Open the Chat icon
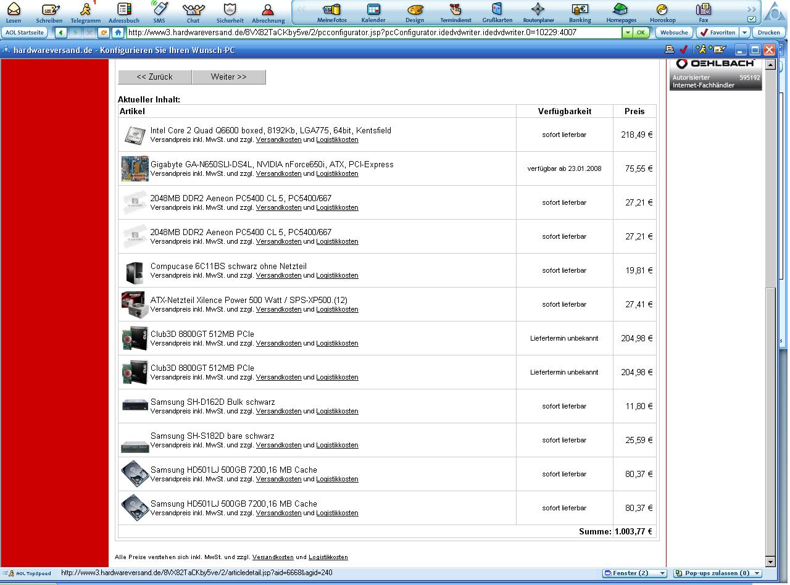 pyautogui.click(x=194, y=9)
